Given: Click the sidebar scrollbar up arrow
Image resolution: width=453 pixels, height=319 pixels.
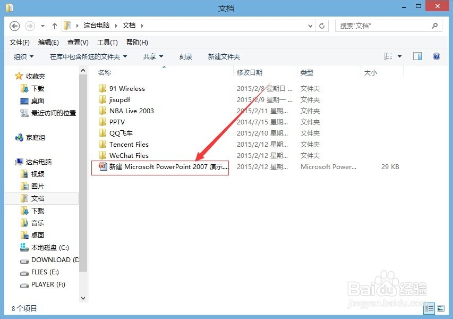Looking at the screenshot, I should tap(83, 70).
